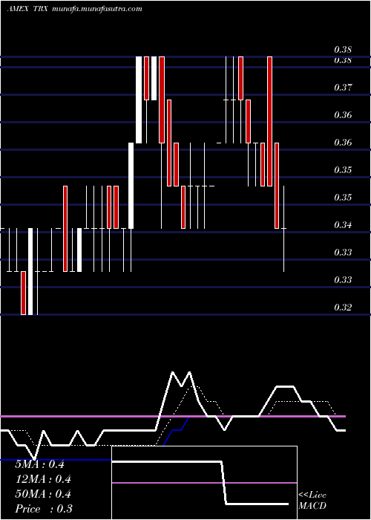Select the 0.37 price axis label
The image size is (371, 520).
tap(343, 88)
